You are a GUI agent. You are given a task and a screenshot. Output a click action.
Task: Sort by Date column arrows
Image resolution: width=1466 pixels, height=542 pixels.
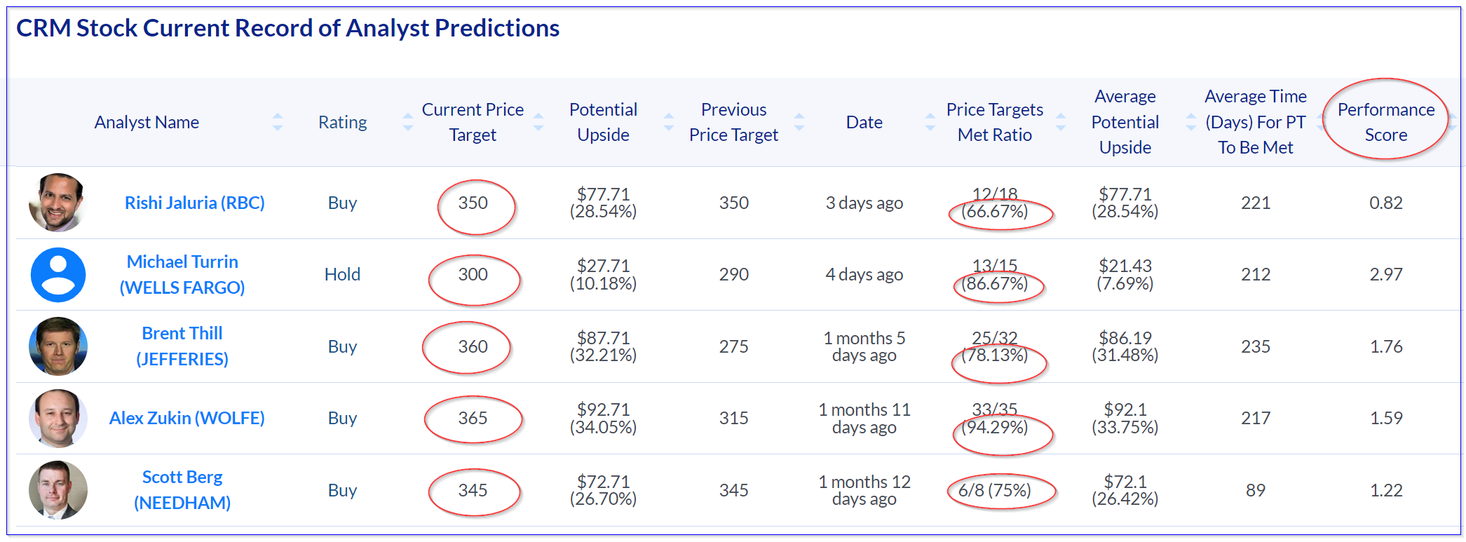[930, 122]
